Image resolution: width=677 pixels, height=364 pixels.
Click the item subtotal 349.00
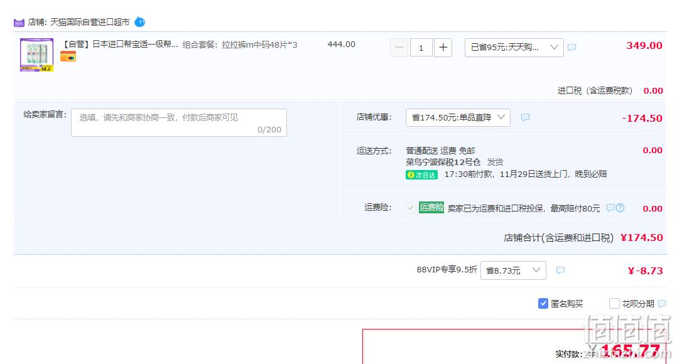point(644,46)
